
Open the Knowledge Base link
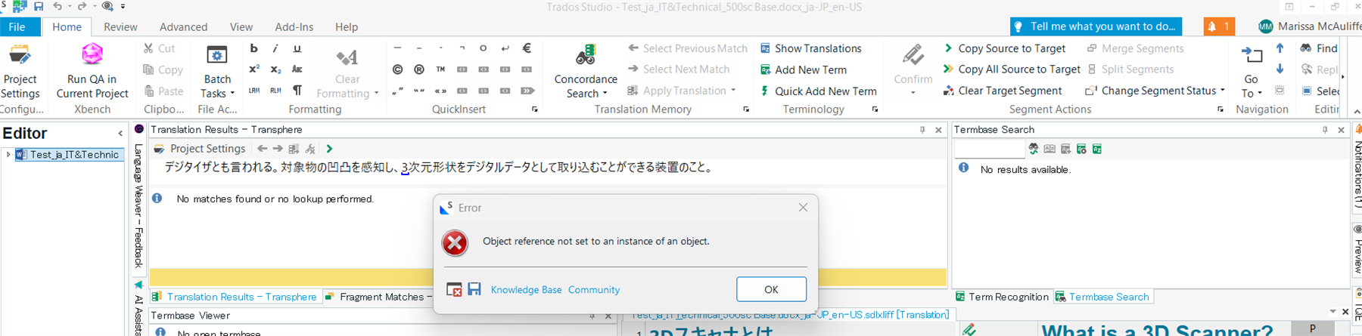point(526,290)
